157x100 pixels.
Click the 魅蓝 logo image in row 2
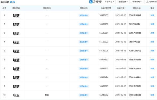(x=16, y=24)
